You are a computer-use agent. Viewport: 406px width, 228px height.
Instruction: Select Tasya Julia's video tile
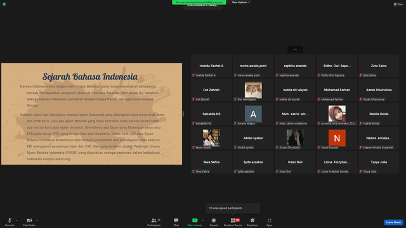coord(379,162)
